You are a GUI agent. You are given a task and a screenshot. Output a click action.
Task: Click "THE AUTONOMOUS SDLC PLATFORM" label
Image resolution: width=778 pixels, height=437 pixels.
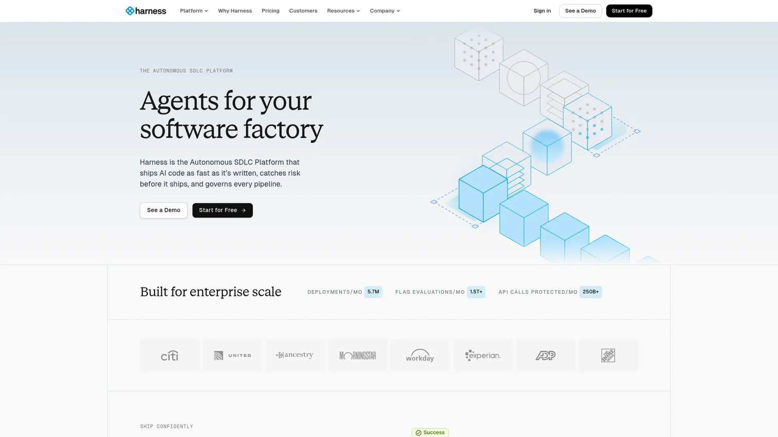[x=186, y=71]
